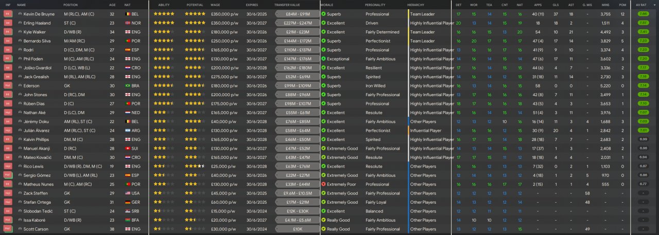Sort by the MORALE column header

[x=326, y=4]
